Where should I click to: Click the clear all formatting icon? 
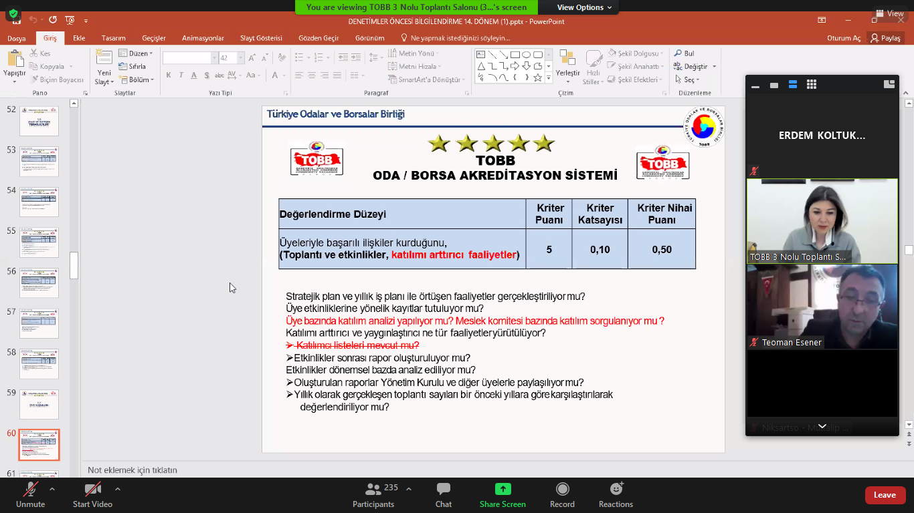pos(282,57)
